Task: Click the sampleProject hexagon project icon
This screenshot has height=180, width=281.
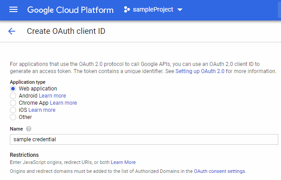Action: (127, 9)
